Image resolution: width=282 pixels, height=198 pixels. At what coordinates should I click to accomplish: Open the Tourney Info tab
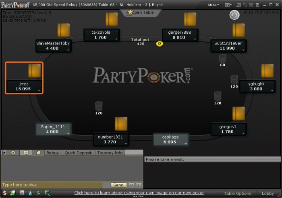click(x=110, y=153)
